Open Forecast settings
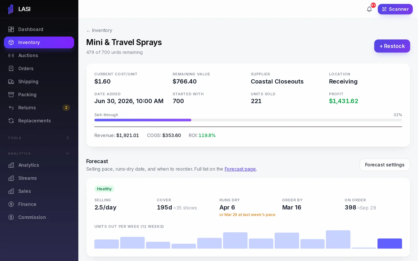Screen dimensions: 418x261 click(385, 165)
